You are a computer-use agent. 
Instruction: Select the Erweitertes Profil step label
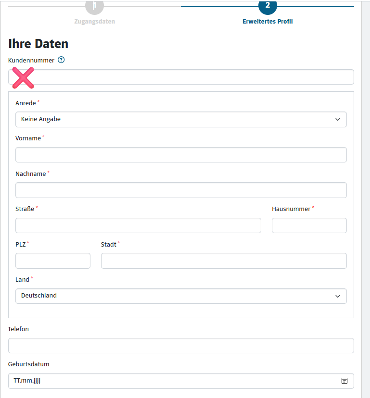point(268,22)
